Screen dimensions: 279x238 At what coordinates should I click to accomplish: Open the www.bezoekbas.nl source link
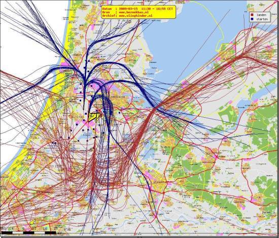pyautogui.click(x=133, y=12)
